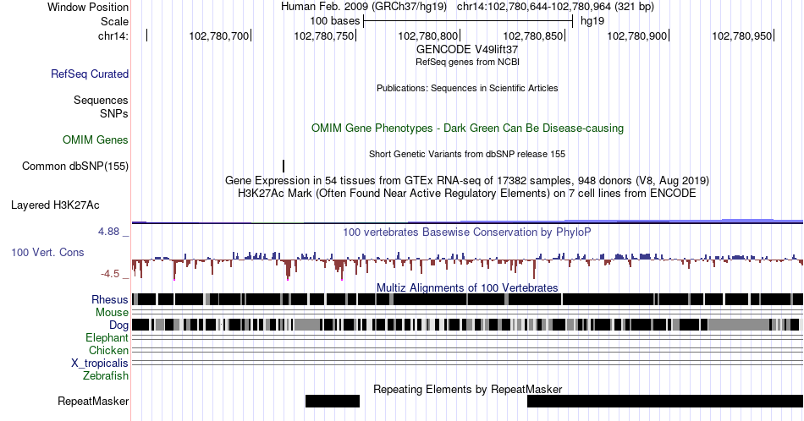The image size is (804, 421).
Task: Click the Window Position label
Action: pyautogui.click(x=88, y=7)
